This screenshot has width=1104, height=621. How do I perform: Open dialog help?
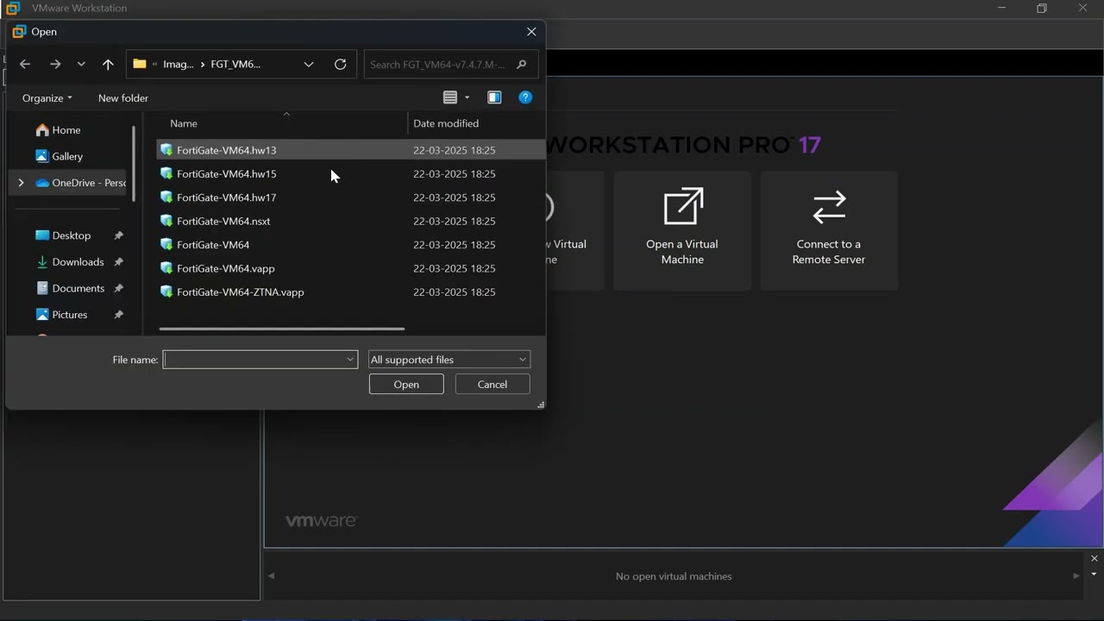point(525,97)
